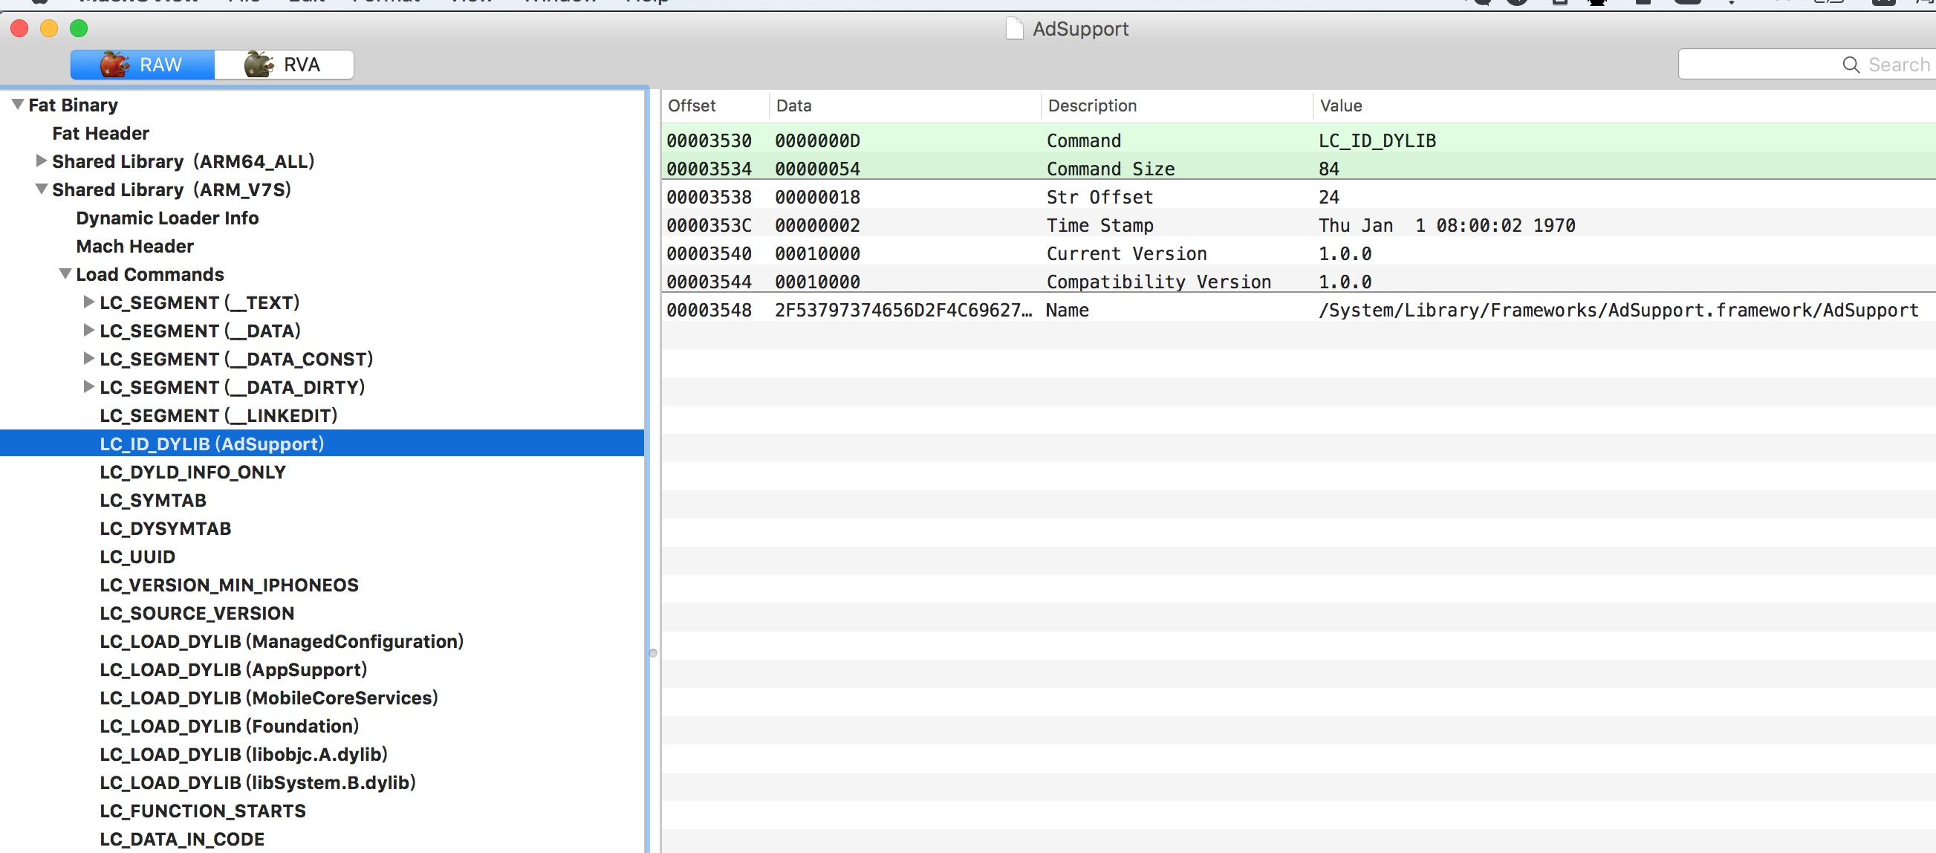Click the Shared Library (ARM64_ALL) label
Image resolution: width=1936 pixels, height=853 pixels.
(x=183, y=161)
